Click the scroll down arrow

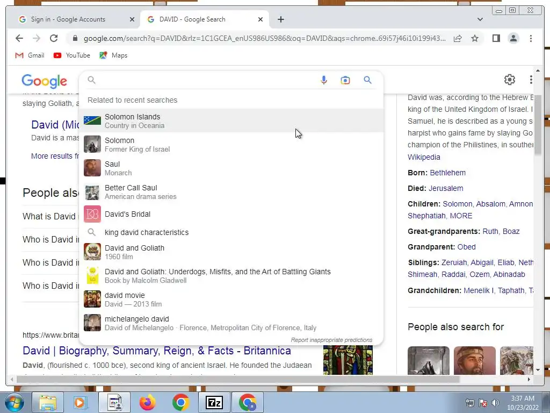(x=538, y=370)
